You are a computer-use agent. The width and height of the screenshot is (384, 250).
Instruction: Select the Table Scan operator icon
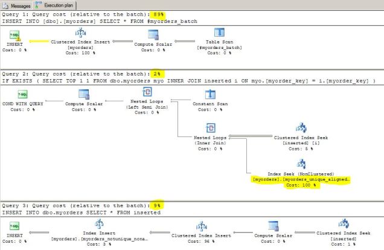(x=219, y=33)
